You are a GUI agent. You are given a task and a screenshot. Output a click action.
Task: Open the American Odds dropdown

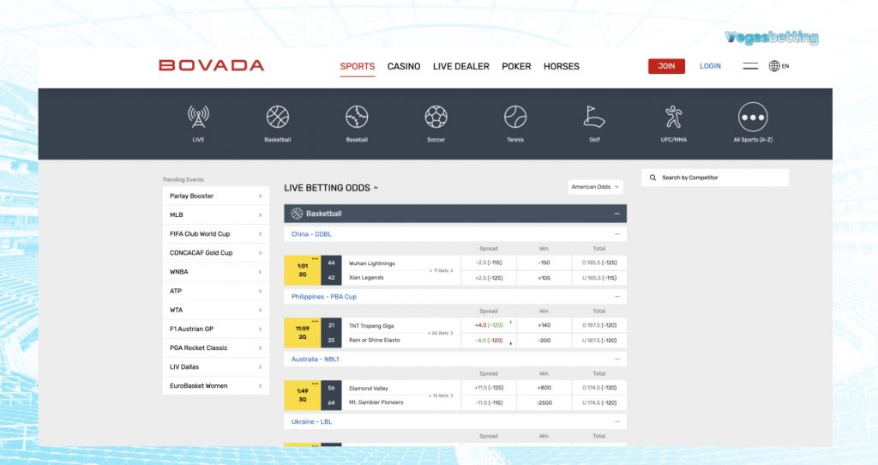(x=595, y=187)
